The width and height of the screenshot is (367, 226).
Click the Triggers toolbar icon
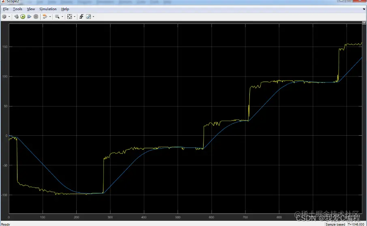[82, 17]
